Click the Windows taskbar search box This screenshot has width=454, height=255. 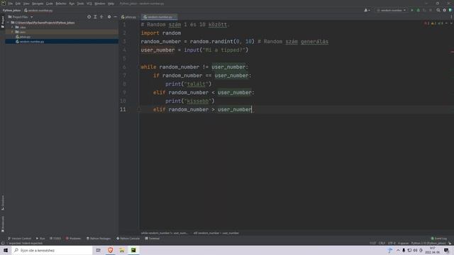click(x=52, y=250)
